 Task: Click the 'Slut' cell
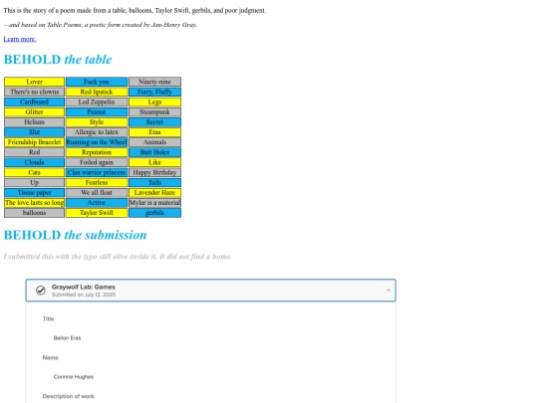[x=34, y=132]
